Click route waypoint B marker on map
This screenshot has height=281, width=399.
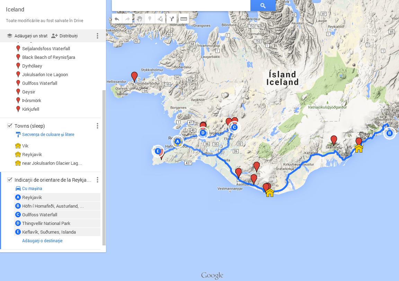(389, 133)
